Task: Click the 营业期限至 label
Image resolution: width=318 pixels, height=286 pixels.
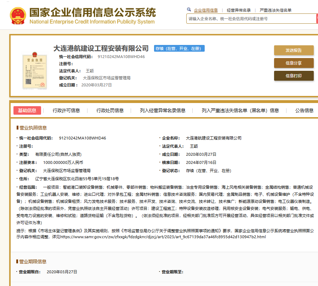Action: tap(172, 272)
